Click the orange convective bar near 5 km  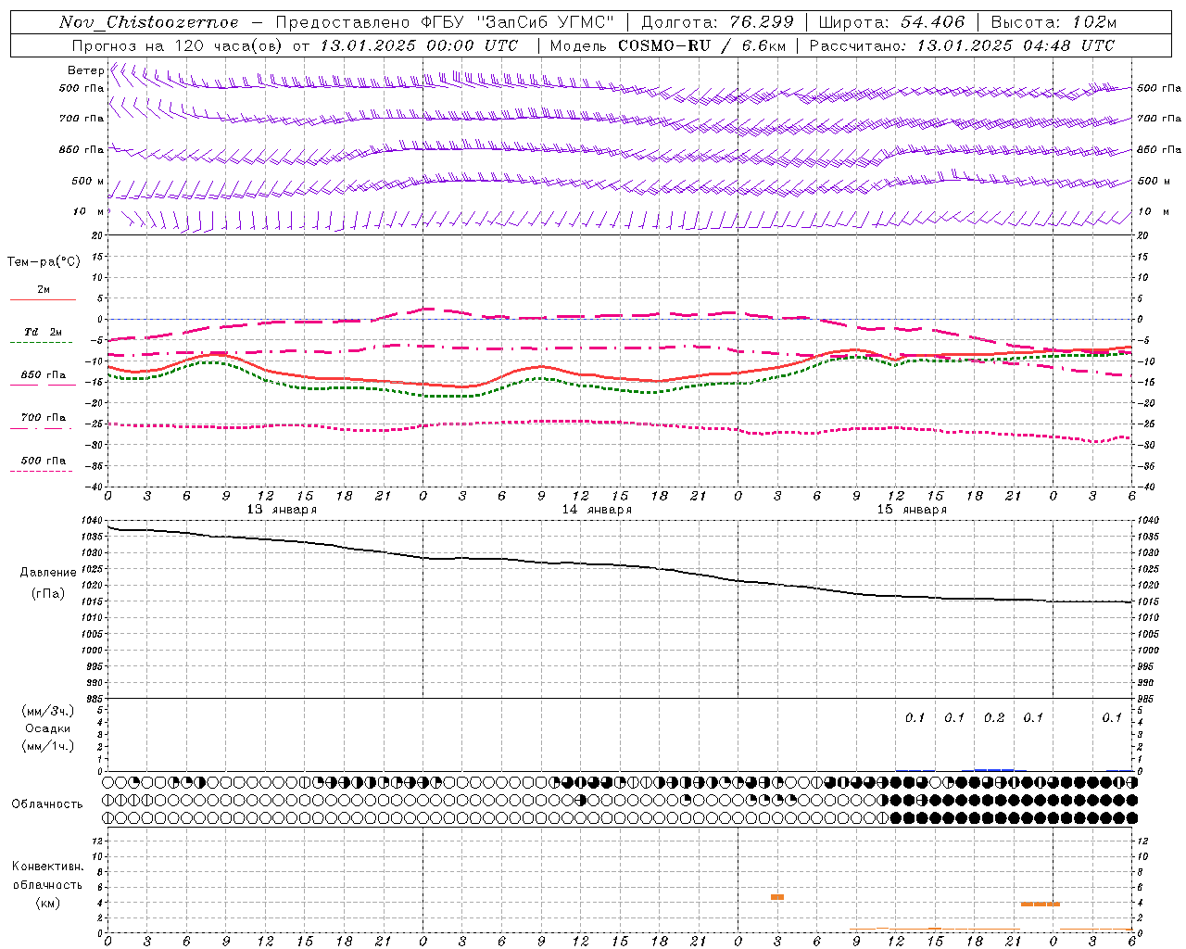777,897
